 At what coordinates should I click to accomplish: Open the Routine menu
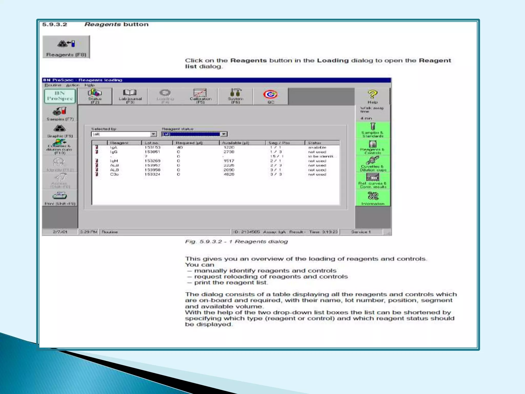click(x=53, y=85)
